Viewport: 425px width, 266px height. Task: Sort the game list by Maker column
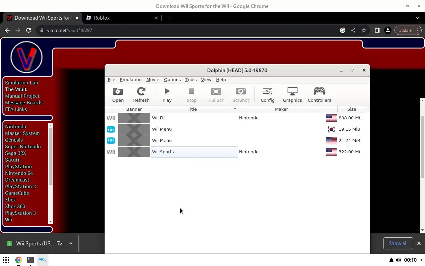pyautogui.click(x=281, y=109)
